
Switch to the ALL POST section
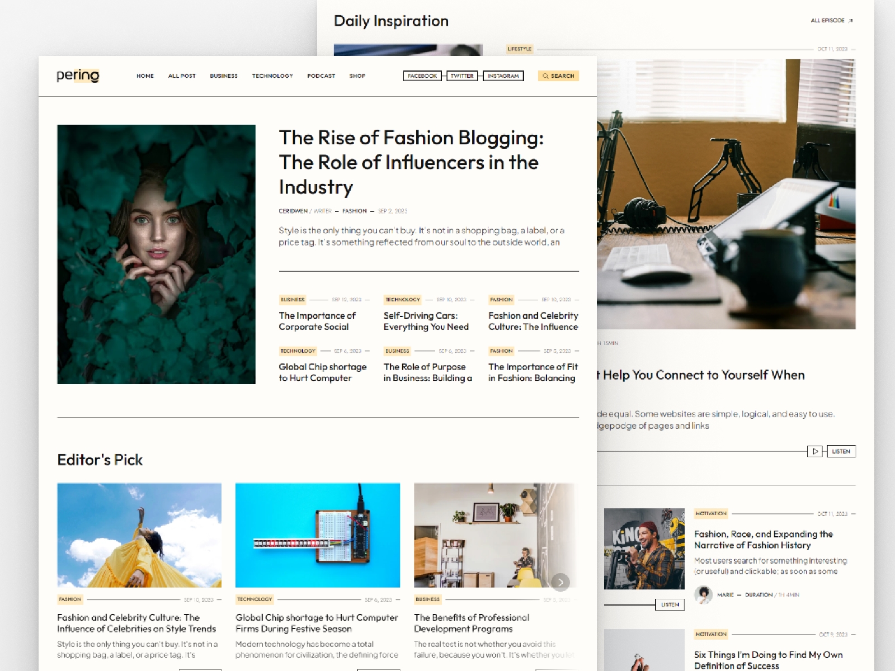(182, 76)
